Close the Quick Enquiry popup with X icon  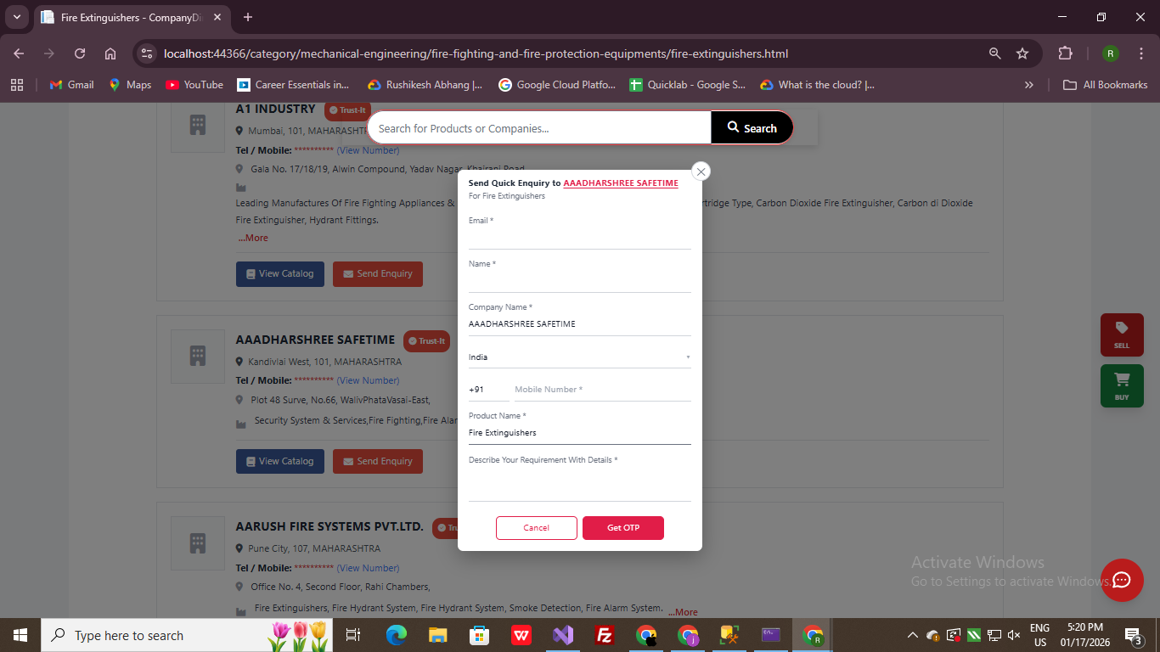click(x=701, y=171)
